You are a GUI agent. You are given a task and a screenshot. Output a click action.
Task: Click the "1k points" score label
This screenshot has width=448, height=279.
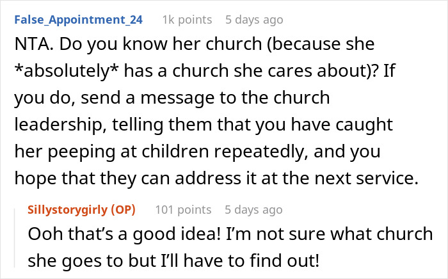coord(187,20)
